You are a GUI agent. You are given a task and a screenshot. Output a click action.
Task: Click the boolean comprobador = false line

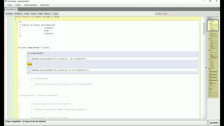coord(34,48)
